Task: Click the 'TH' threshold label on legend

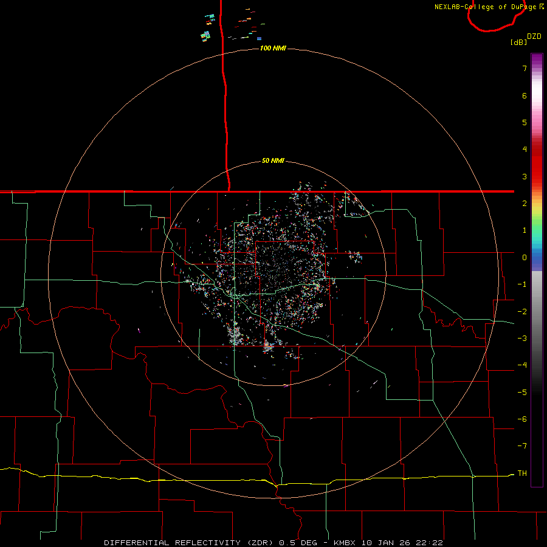Action: pos(522,473)
